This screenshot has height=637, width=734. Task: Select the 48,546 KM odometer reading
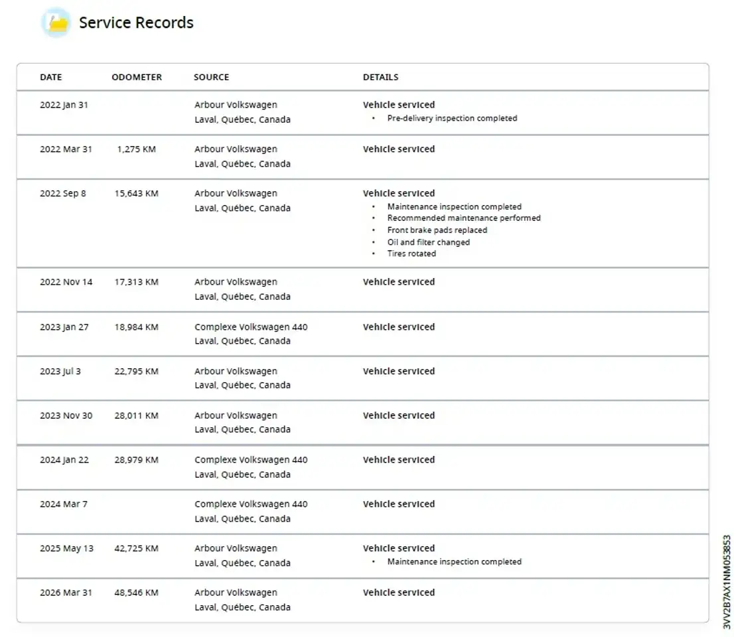136,593
